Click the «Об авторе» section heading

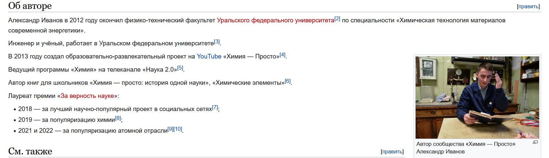tap(30, 6)
